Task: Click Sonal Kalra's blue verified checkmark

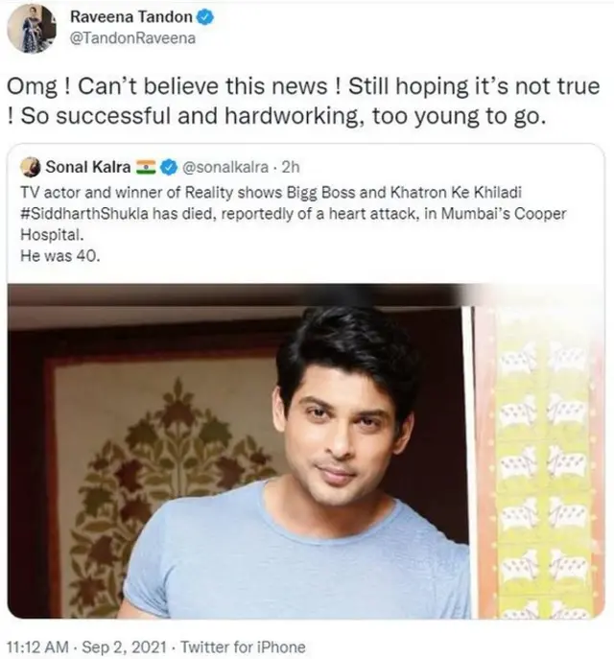Action: pos(169,167)
